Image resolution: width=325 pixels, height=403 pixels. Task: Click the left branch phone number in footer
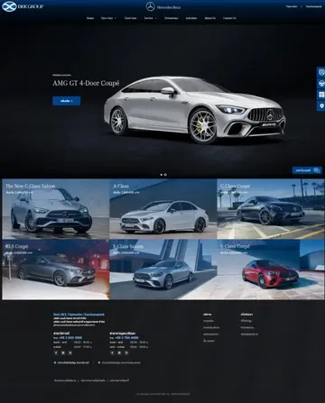click(x=70, y=338)
